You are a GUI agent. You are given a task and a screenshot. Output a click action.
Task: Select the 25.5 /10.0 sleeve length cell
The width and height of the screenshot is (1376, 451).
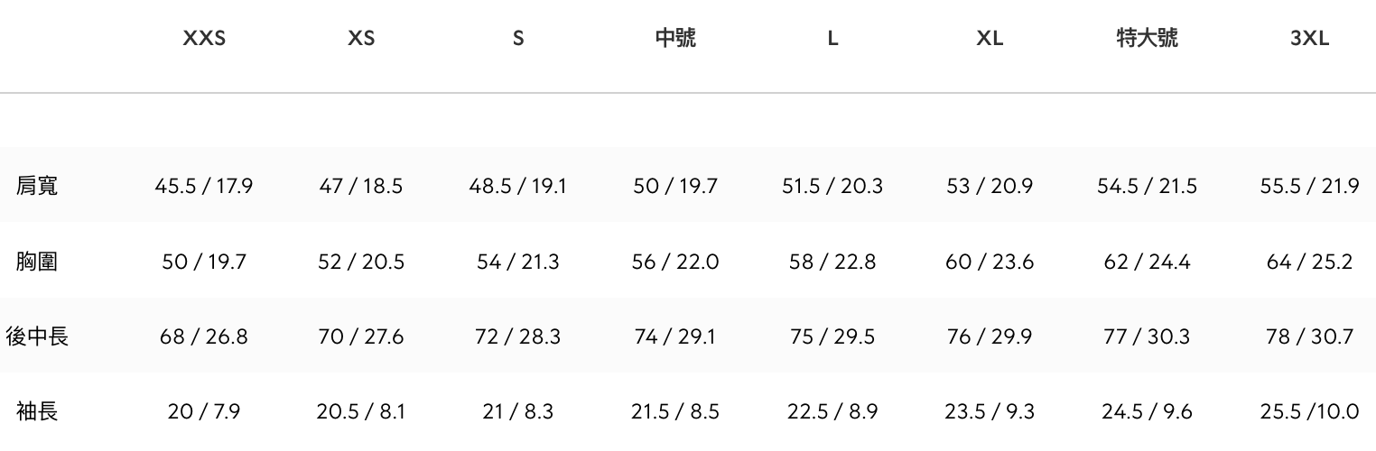coord(1309,411)
